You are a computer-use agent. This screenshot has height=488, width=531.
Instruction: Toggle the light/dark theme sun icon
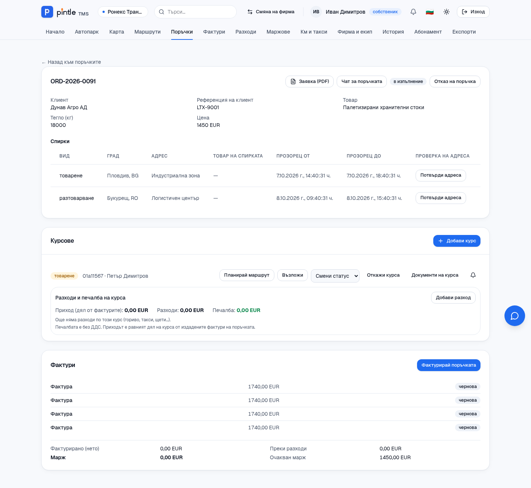447,12
